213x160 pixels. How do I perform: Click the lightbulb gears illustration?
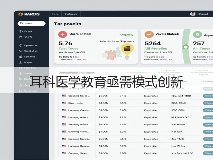point(118,52)
